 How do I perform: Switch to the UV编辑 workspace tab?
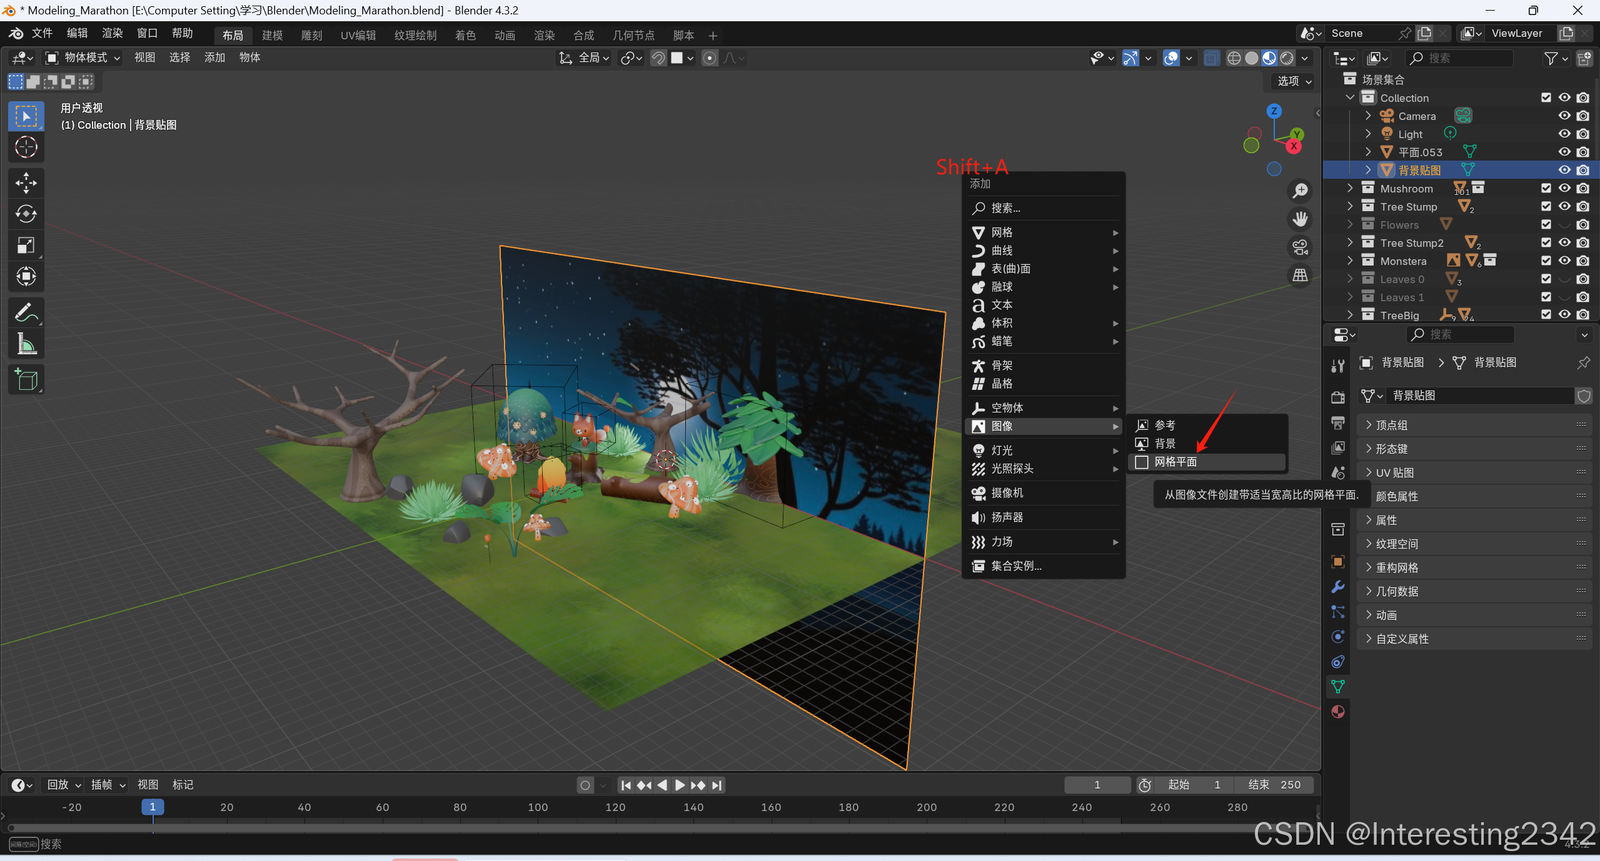click(x=358, y=35)
